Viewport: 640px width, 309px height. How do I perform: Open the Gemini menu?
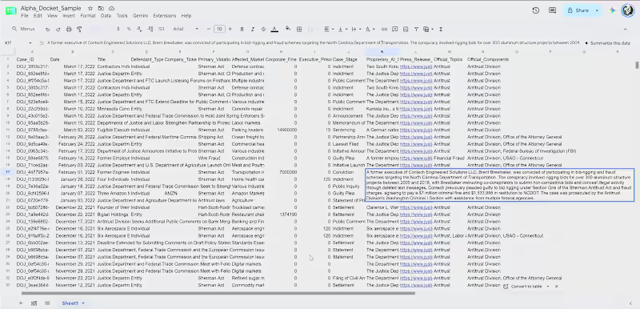point(141,16)
